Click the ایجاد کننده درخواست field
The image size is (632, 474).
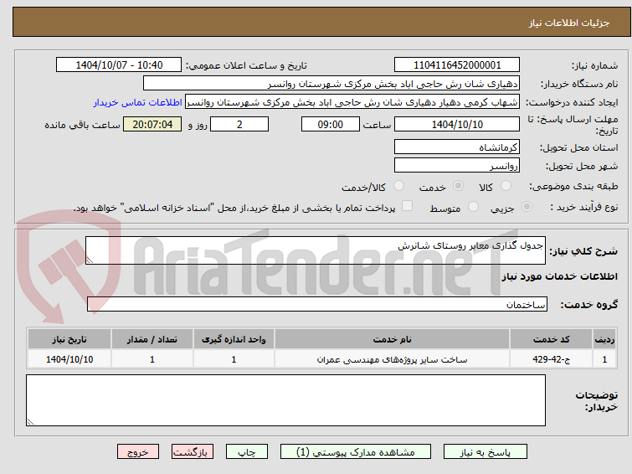[x=352, y=102]
